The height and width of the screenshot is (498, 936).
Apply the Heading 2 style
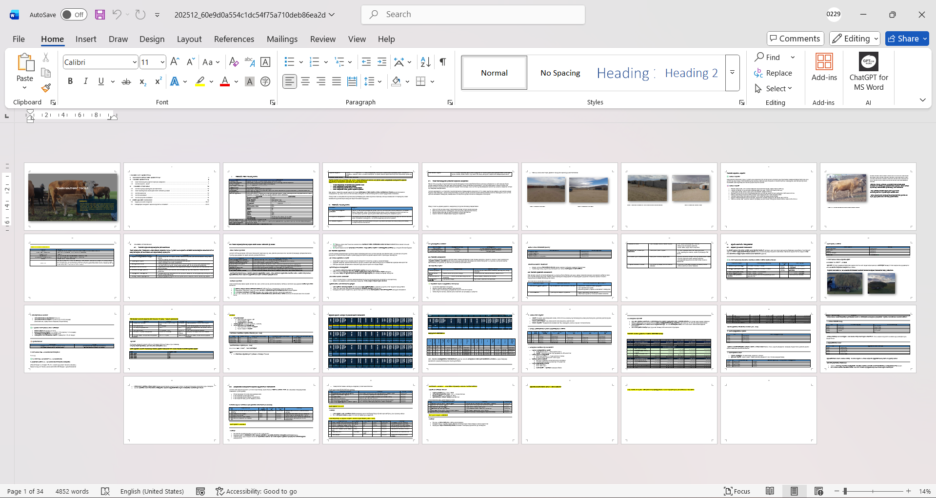click(x=691, y=73)
